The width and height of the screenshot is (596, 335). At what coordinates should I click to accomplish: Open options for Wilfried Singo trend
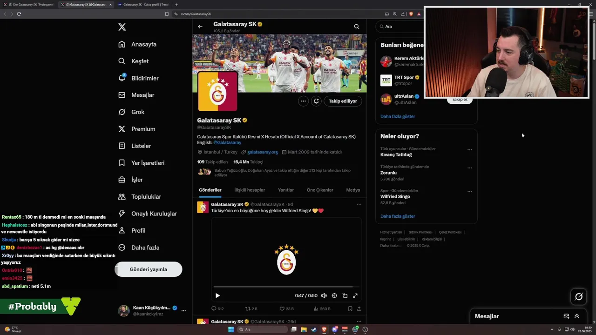[x=469, y=192]
